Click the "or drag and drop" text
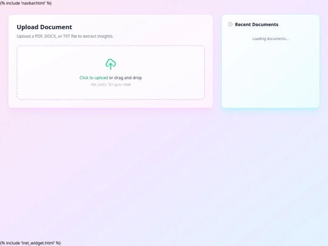This screenshot has width=328, height=246. tap(125, 78)
